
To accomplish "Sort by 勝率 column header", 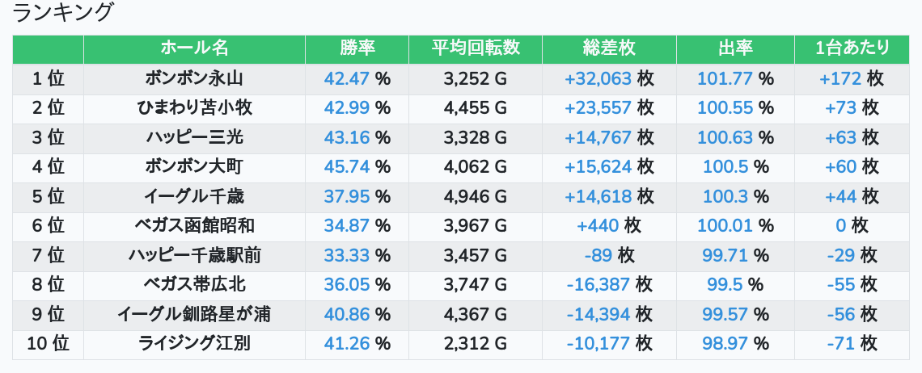I will coord(357,48).
